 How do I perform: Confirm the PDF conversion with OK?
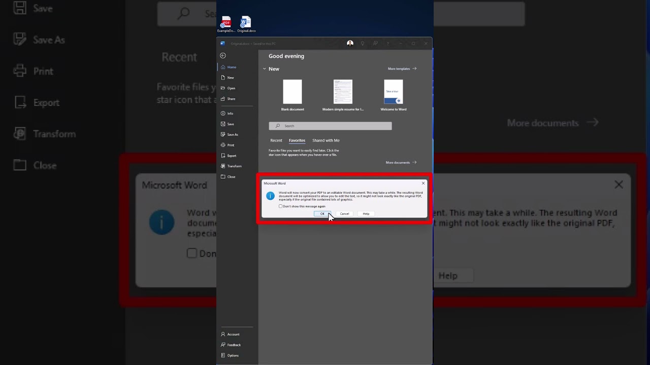[322, 214]
